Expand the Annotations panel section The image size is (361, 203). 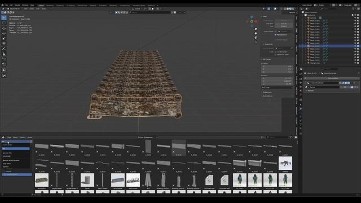[x=267, y=96]
